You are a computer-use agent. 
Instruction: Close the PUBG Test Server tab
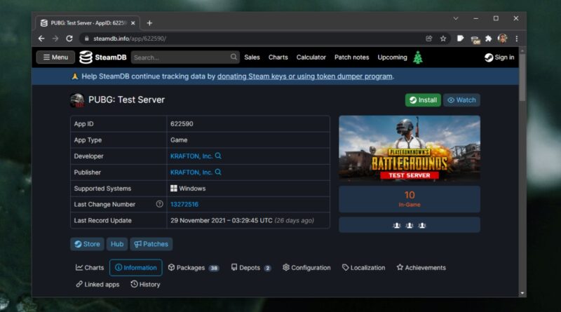(x=133, y=23)
